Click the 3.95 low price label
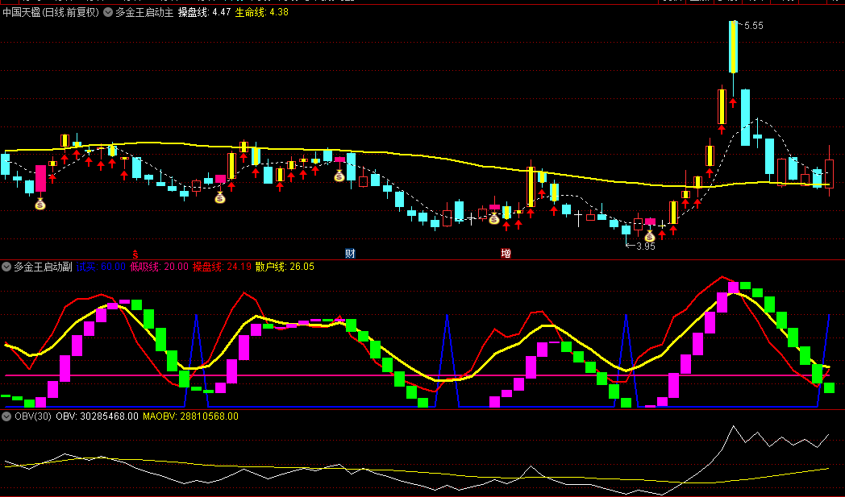Screen dimensions: 845x497 click(x=645, y=246)
